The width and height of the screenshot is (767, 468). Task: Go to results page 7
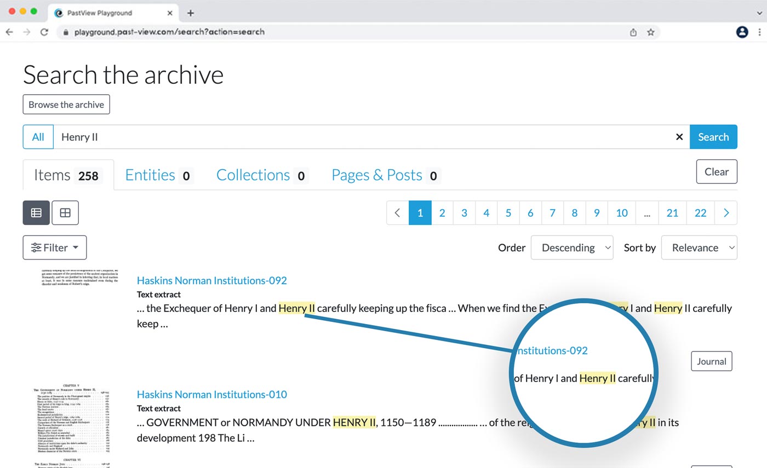coord(552,213)
